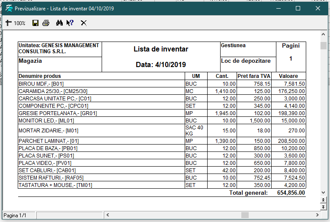Click the vertical scrollbar thumb
Viewport: 330px width, 222px height.
point(323,46)
